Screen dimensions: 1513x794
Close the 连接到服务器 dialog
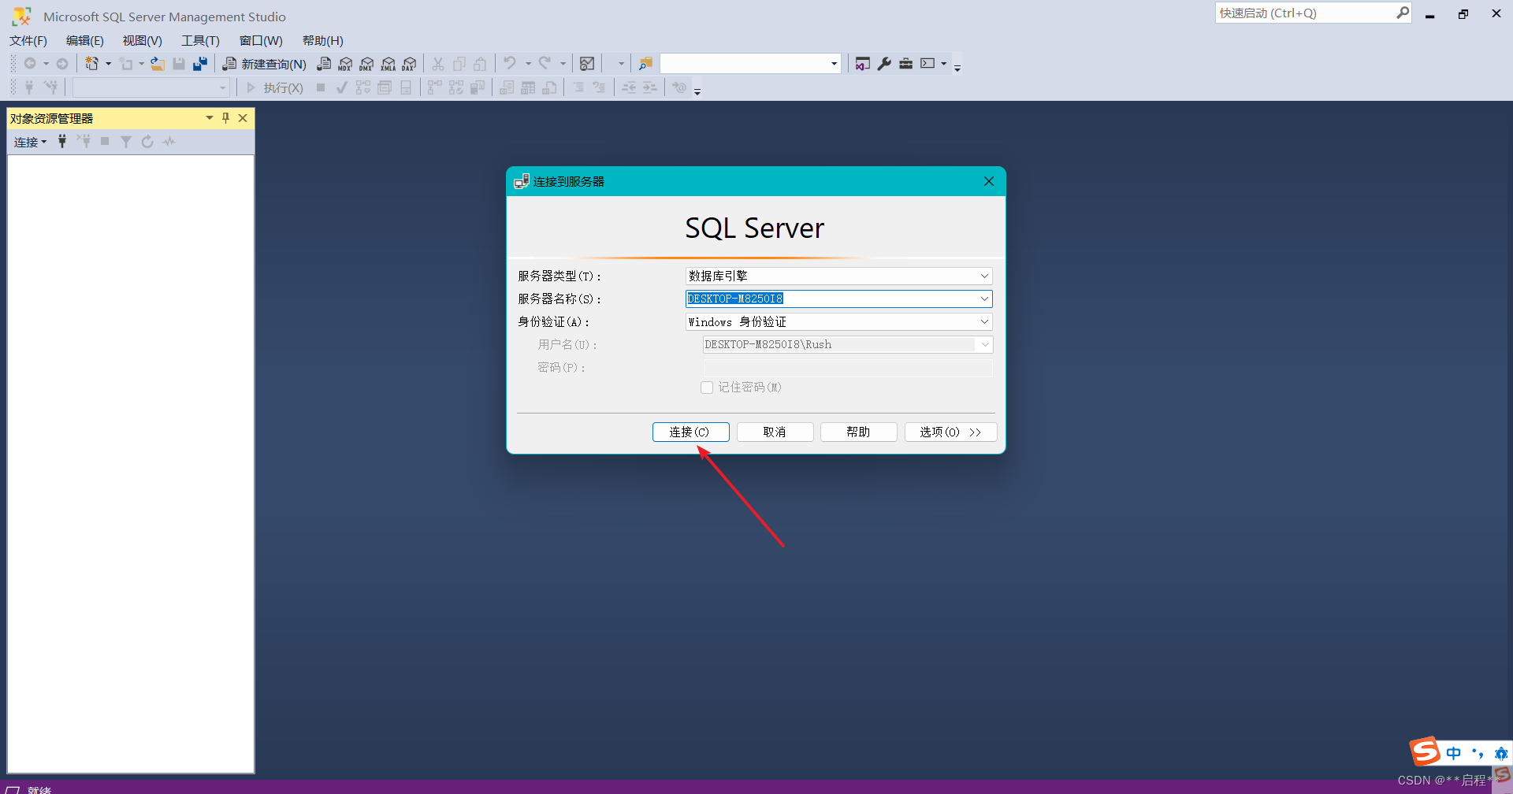tap(988, 181)
